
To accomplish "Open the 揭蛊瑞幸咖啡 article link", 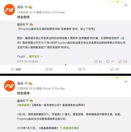I will (69, 128).
